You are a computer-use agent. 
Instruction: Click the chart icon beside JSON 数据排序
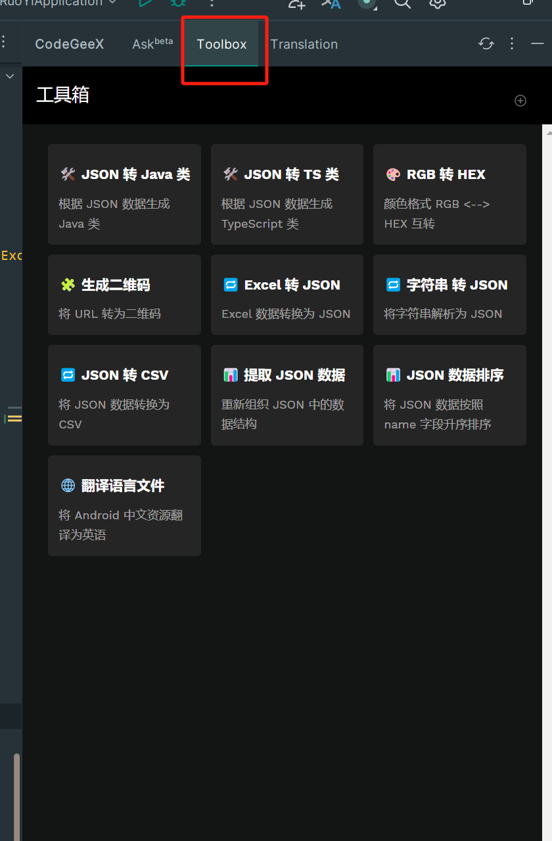point(393,375)
